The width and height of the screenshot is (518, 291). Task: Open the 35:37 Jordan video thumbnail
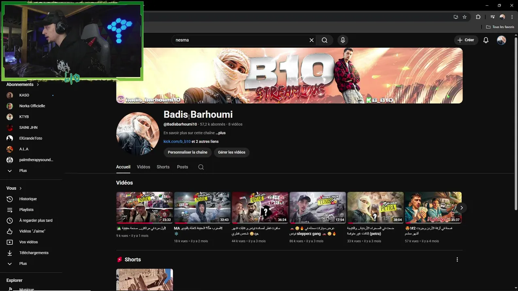[x=433, y=208]
